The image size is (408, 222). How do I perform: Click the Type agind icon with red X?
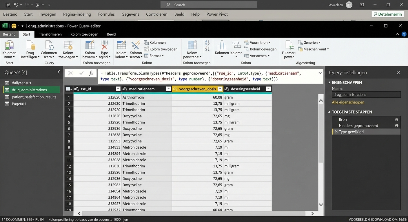click(104, 49)
